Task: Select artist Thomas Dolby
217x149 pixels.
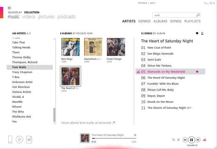Action: click(21, 57)
